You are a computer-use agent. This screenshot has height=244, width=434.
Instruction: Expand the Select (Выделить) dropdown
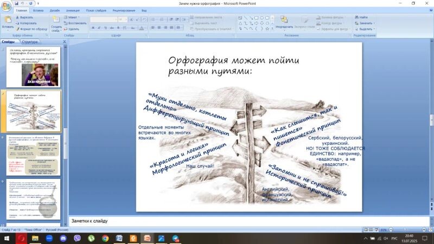[366, 29]
